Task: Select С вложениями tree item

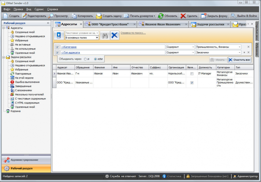Action: tap(23, 90)
